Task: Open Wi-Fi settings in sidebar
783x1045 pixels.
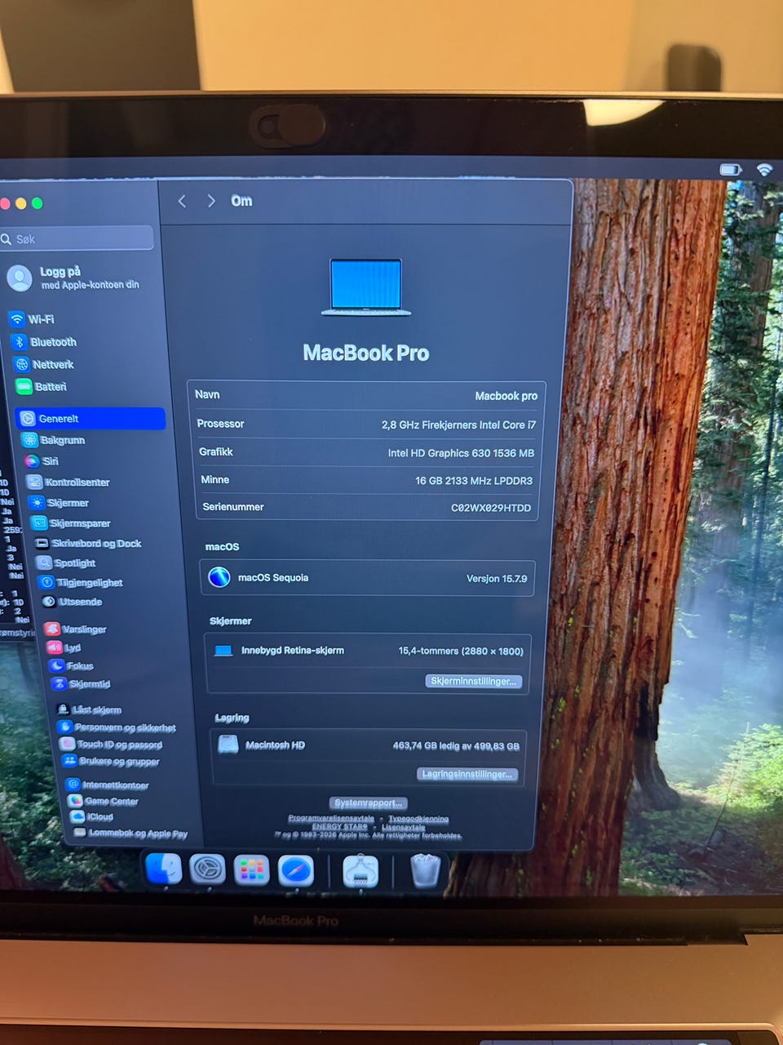Action: click(x=33, y=319)
